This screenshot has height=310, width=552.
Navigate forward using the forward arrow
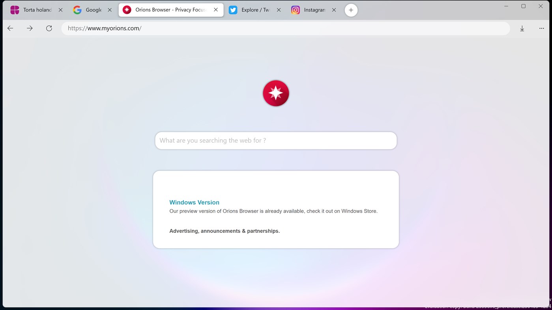[x=29, y=28]
